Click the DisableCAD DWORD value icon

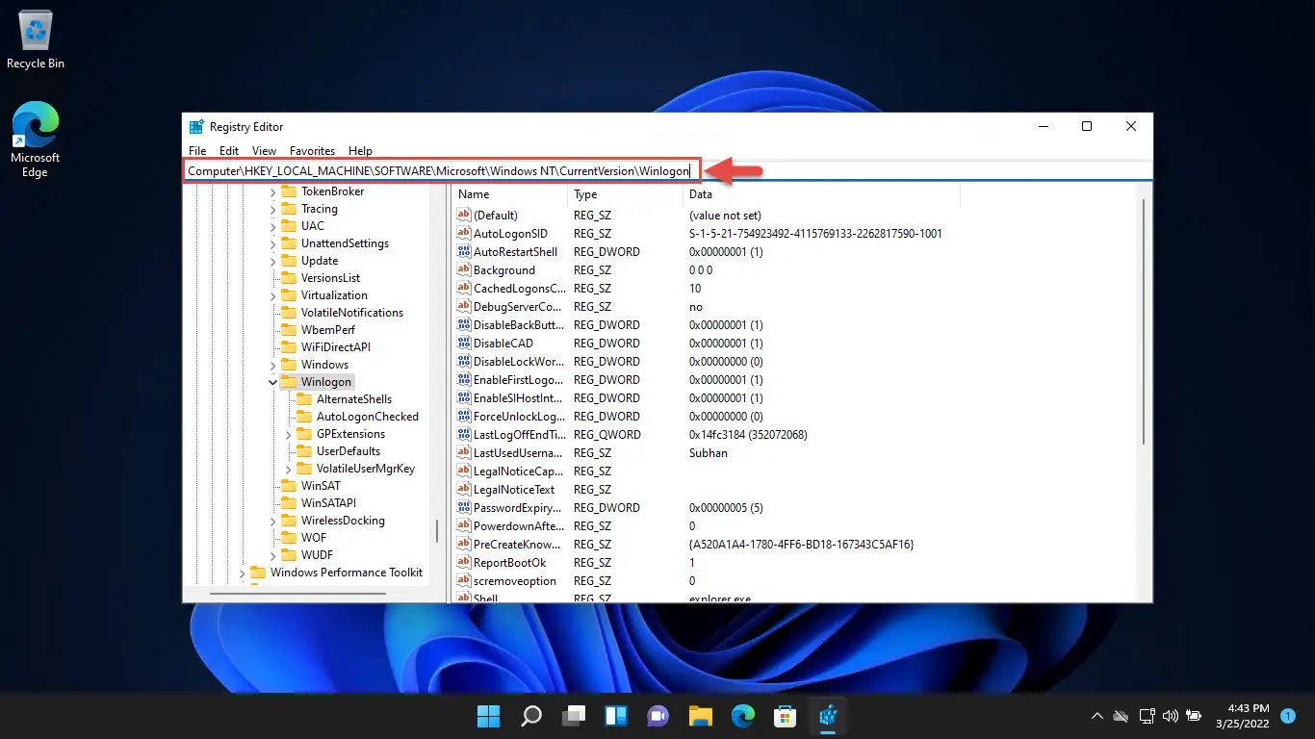463,344
